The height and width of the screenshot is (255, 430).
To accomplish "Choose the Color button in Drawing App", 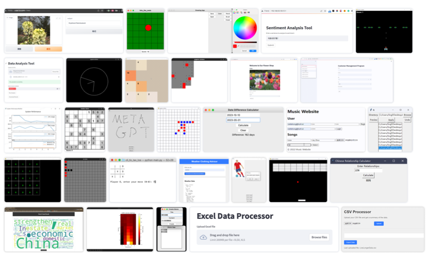I will (219, 13).
